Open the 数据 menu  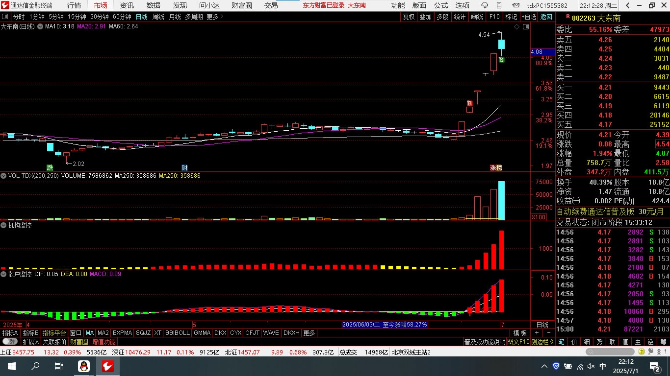[x=154, y=5]
